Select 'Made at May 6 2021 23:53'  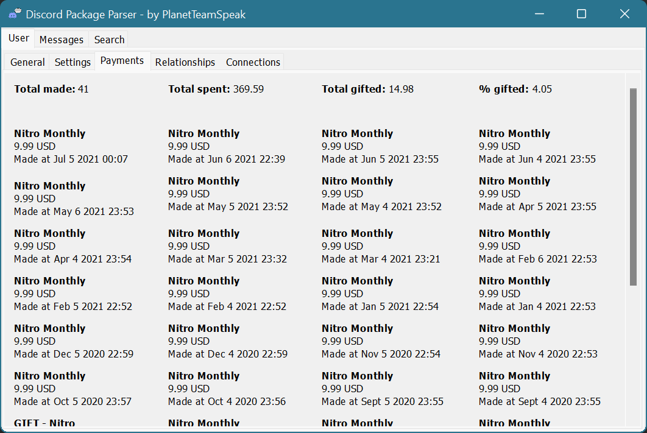[x=74, y=211]
